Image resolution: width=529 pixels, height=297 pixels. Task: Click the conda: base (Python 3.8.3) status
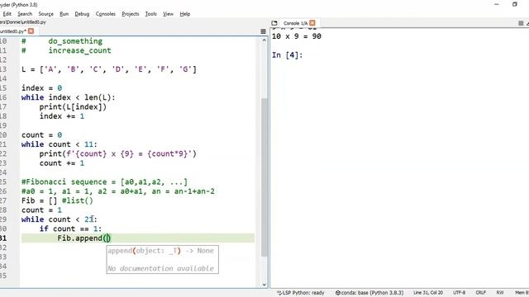(x=369, y=293)
